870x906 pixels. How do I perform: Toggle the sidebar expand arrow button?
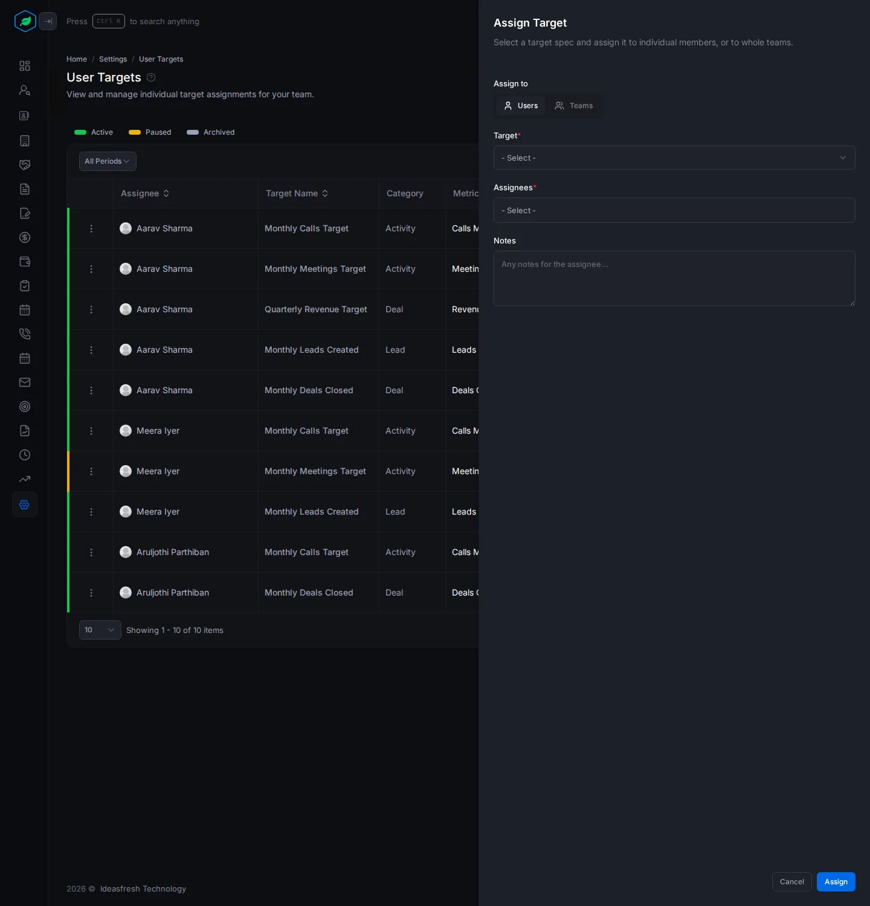[48, 21]
